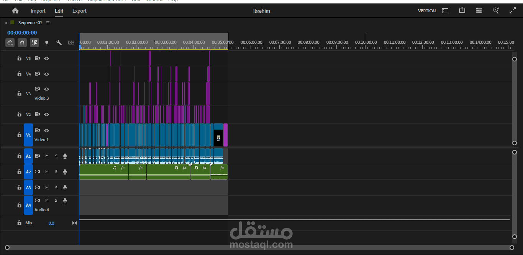
Task: Switch to the Import tab
Action: [x=38, y=11]
